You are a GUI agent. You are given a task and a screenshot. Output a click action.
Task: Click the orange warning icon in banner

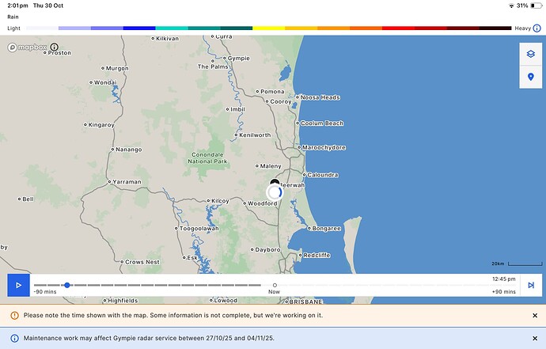pos(14,316)
